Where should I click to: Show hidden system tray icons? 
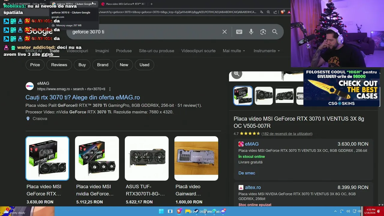pos(335,211)
